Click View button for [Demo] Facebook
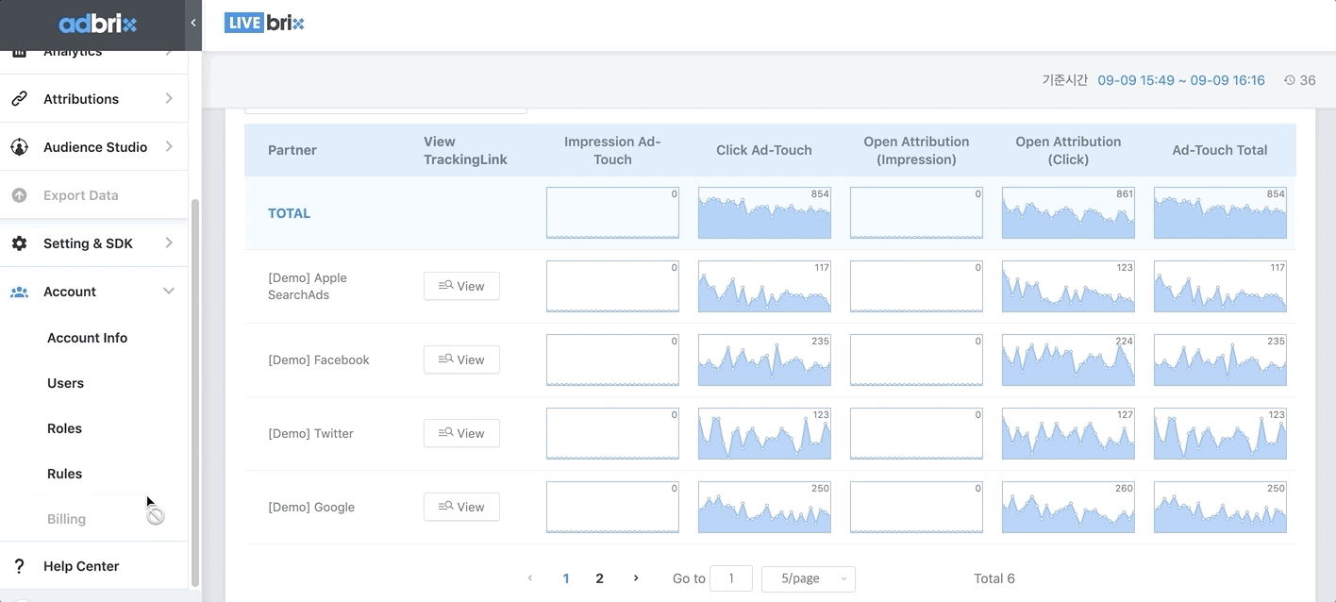Screen dimensions: 1336x602 (x=461, y=360)
